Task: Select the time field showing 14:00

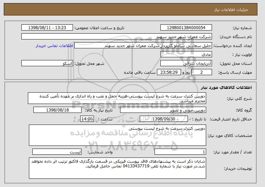Action: (x=87, y=119)
